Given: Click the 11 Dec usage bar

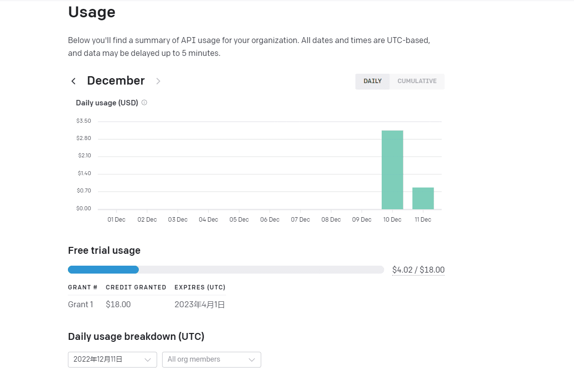Looking at the screenshot, I should (423, 198).
